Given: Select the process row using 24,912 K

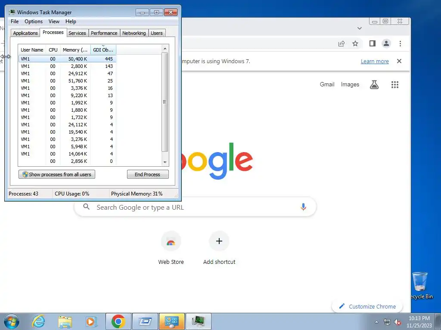Looking at the screenshot, I should pyautogui.click(x=68, y=73).
